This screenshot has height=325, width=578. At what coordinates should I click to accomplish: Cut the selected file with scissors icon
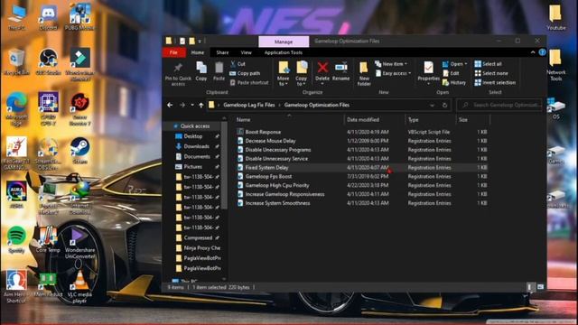point(238,64)
